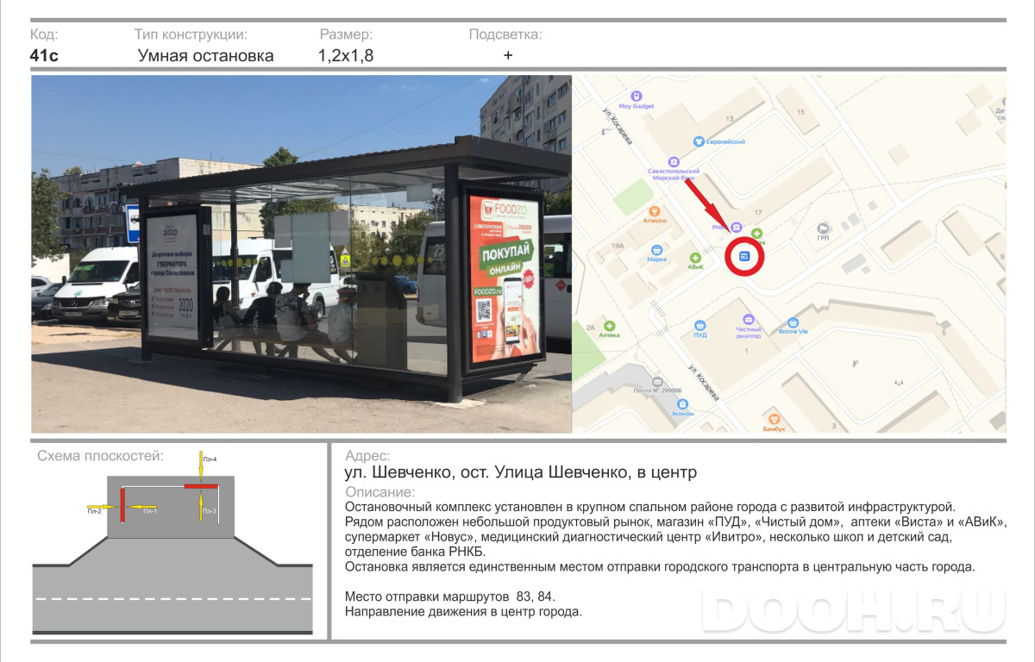Select the Тип конструкции label
This screenshot has width=1035, height=662.
coord(191,34)
